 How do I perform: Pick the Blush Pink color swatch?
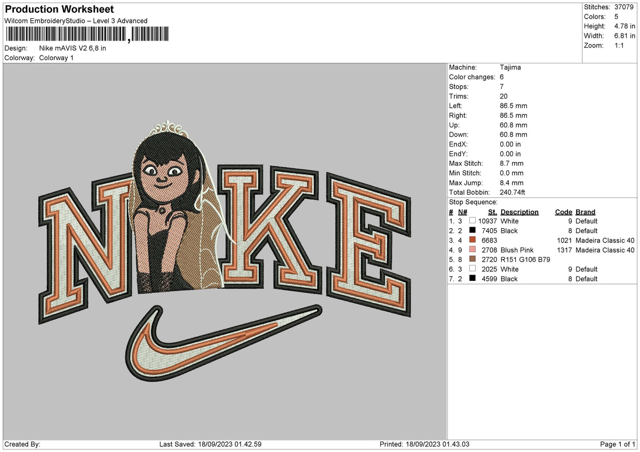click(472, 250)
